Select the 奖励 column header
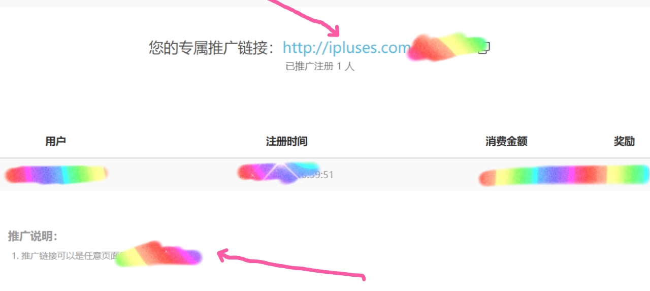The width and height of the screenshot is (650, 291). click(x=624, y=142)
